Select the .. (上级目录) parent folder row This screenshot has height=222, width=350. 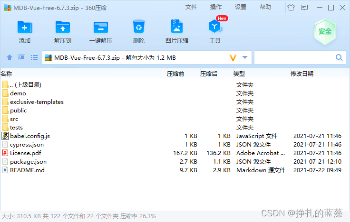pos(174,84)
